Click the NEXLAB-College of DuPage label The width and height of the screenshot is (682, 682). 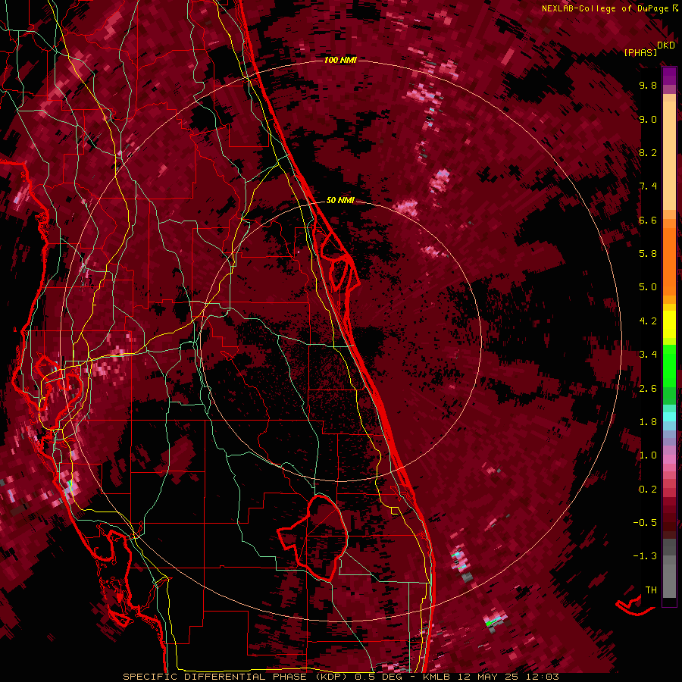click(606, 8)
